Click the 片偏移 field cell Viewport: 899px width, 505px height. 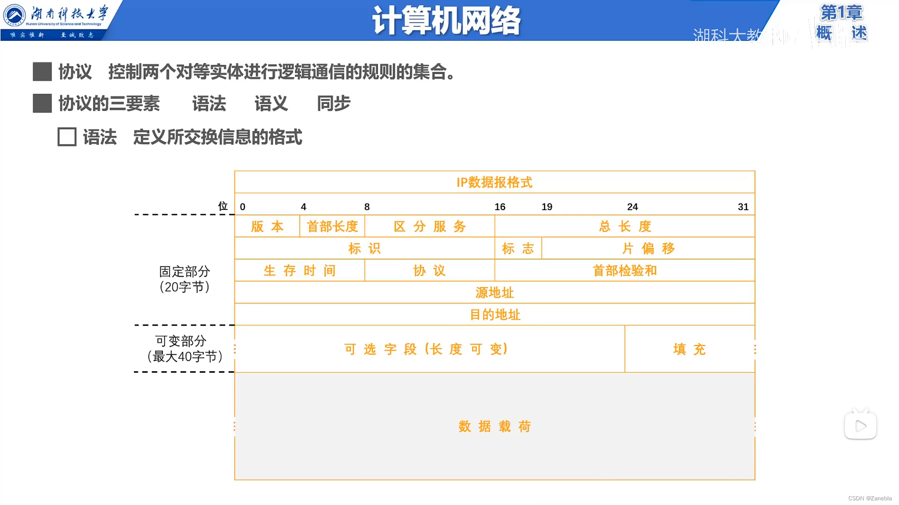click(648, 248)
